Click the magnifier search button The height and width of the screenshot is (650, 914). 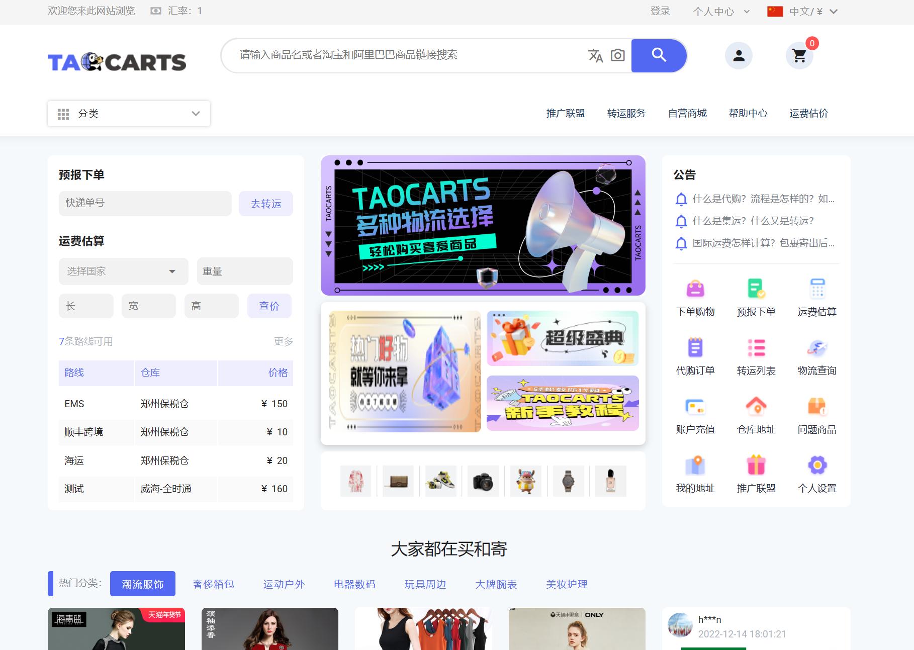(x=659, y=55)
